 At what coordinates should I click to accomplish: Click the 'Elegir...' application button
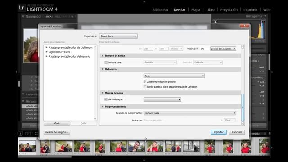tap(229, 120)
